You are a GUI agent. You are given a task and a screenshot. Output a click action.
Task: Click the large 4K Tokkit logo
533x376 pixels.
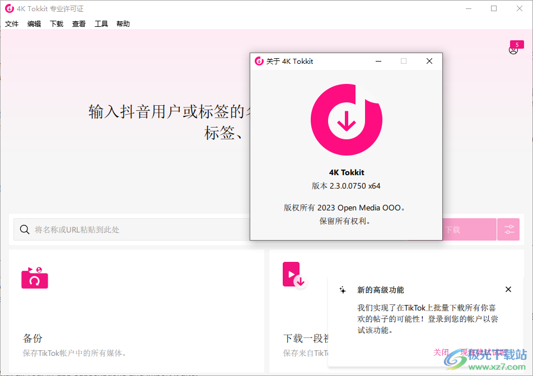[x=347, y=120]
